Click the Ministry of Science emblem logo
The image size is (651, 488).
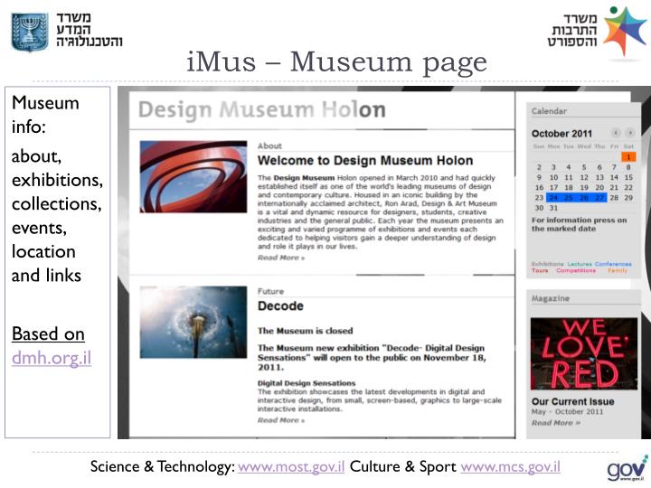30,32
